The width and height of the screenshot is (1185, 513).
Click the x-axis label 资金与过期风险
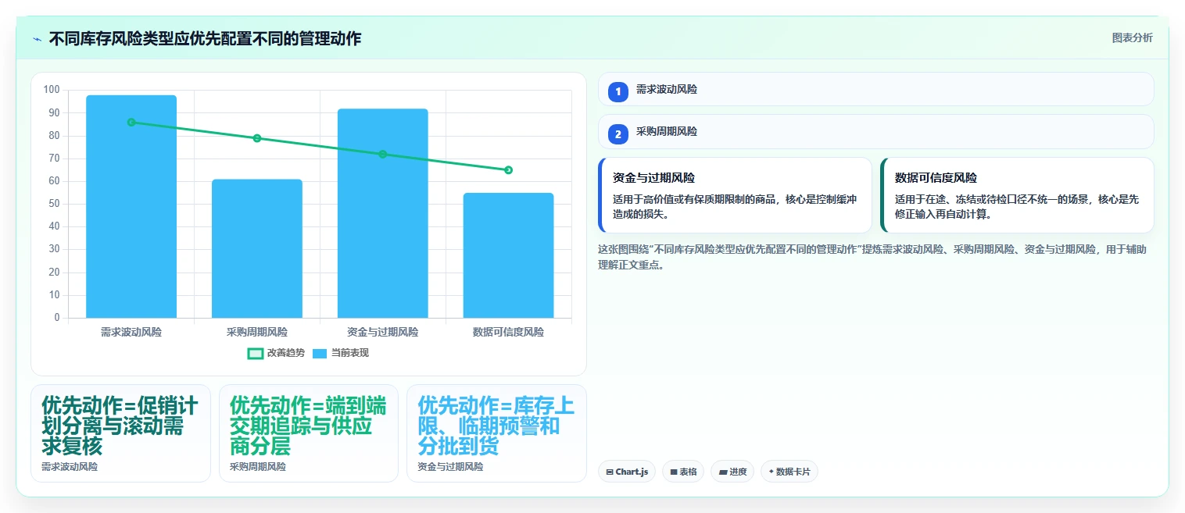[383, 332]
